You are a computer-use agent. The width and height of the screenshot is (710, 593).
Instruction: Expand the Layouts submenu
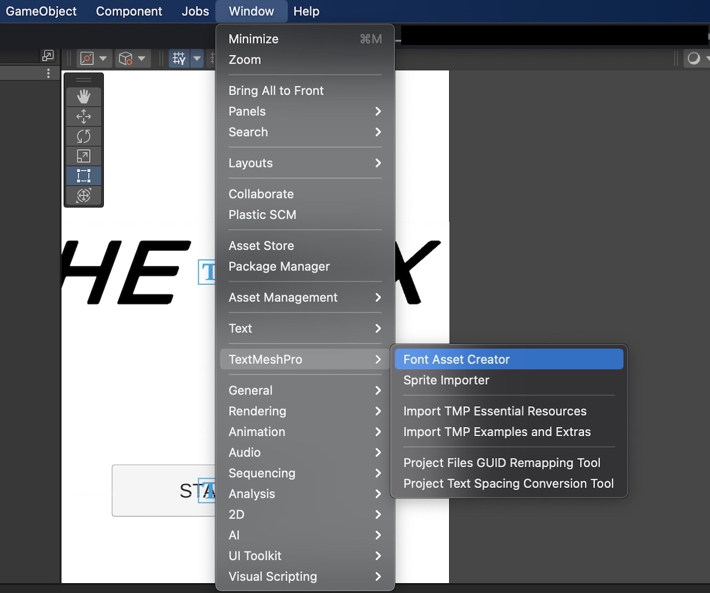point(305,163)
